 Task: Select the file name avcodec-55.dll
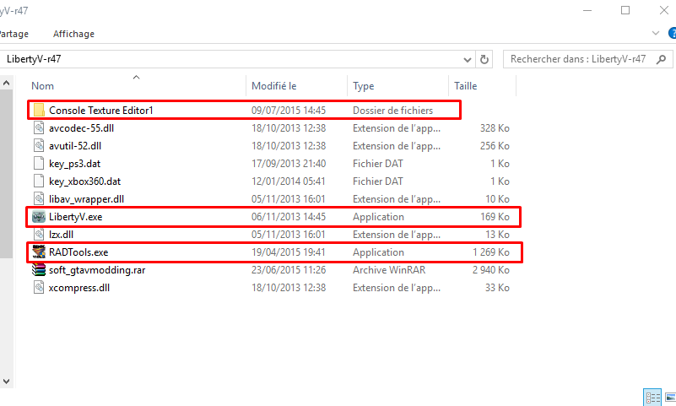tap(82, 128)
